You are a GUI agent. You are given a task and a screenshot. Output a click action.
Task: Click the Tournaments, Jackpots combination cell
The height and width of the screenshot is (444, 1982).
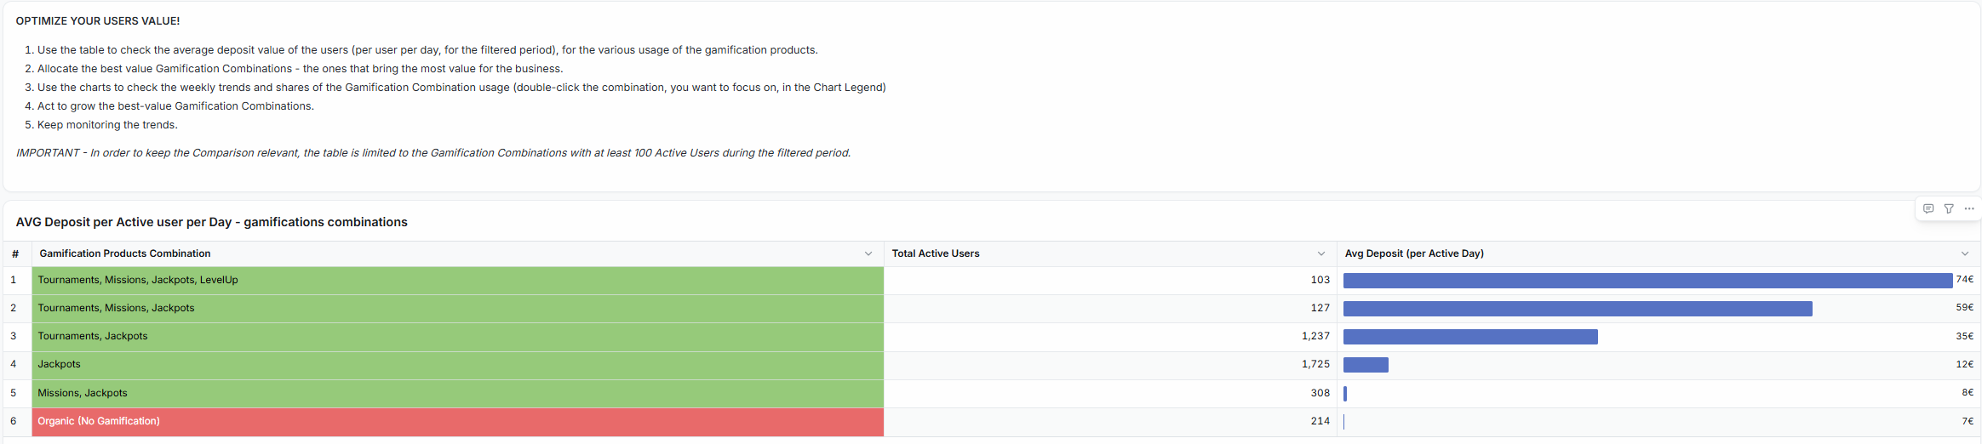coord(93,336)
